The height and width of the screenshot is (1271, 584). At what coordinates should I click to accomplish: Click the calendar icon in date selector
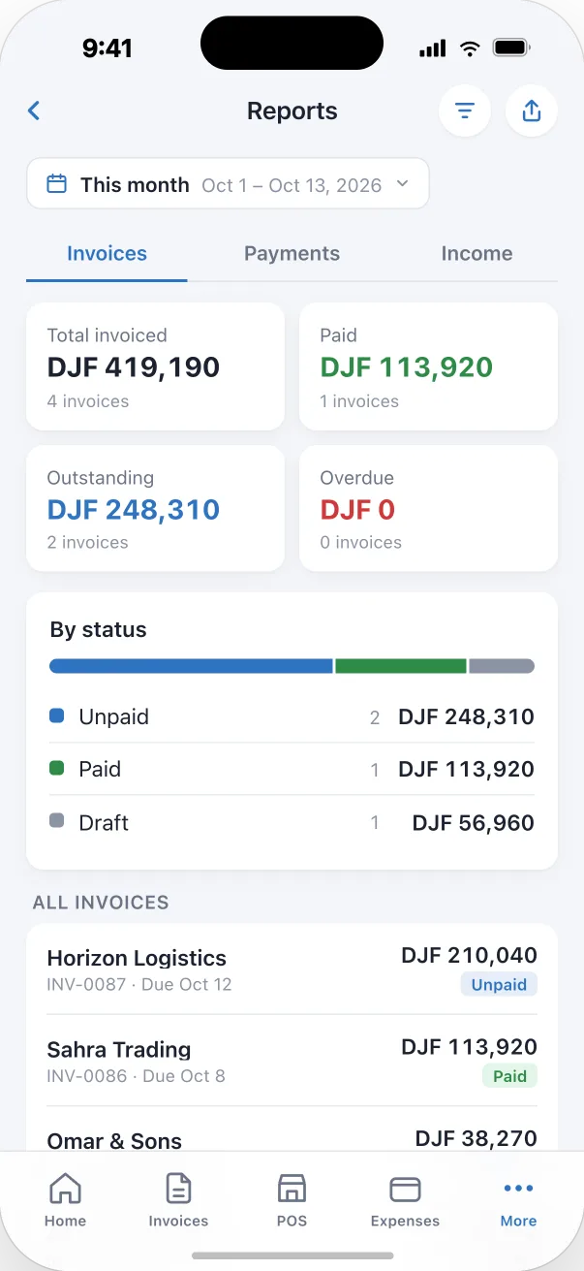click(x=57, y=184)
